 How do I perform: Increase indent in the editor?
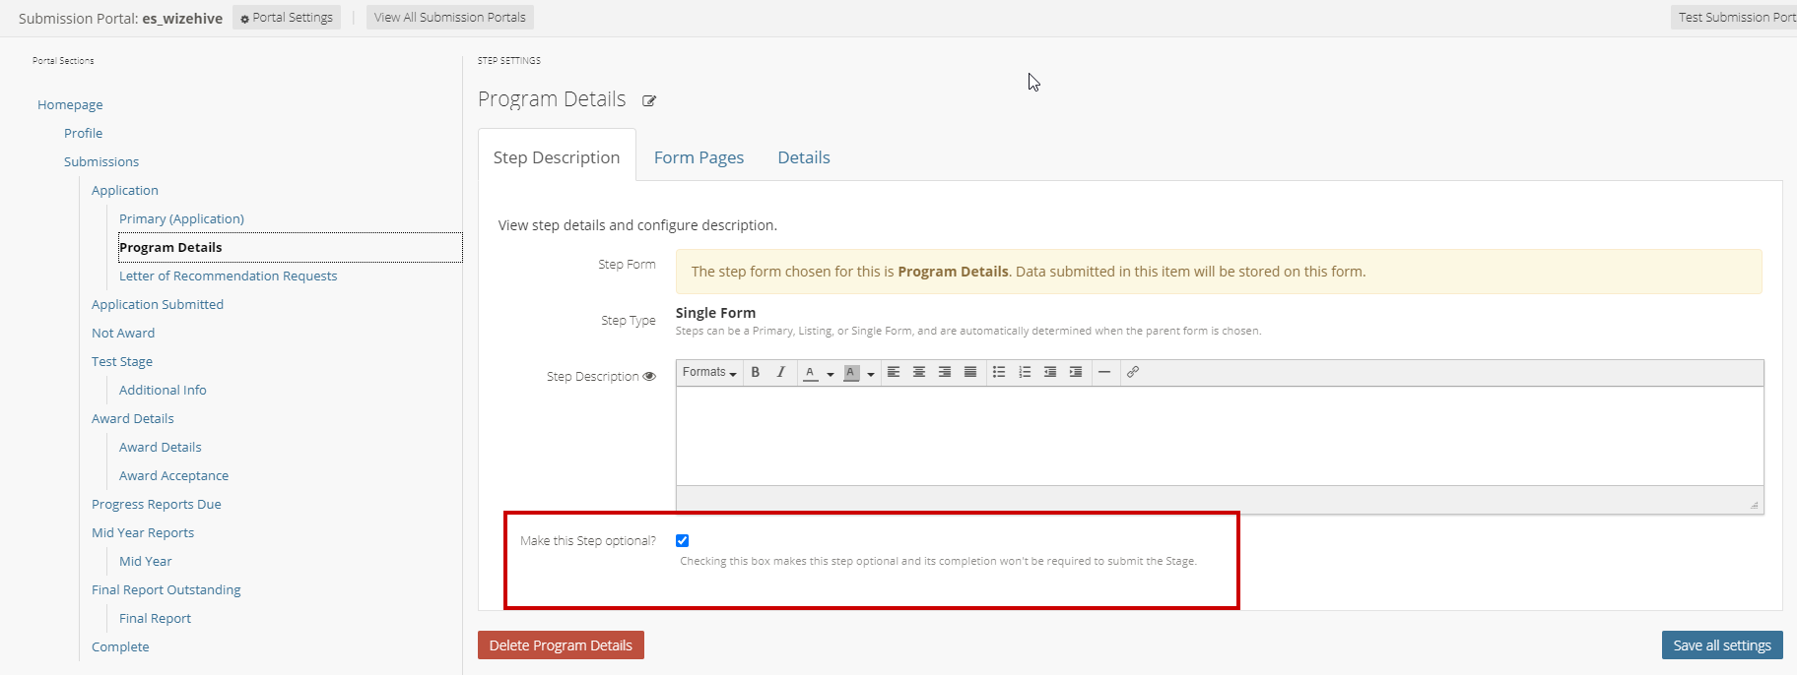click(x=1076, y=372)
